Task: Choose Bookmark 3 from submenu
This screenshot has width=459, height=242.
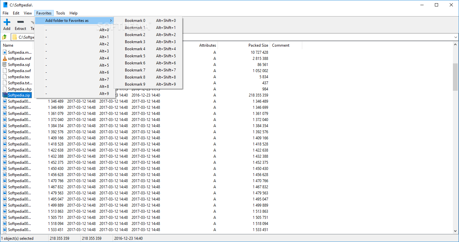Action: pos(148,42)
